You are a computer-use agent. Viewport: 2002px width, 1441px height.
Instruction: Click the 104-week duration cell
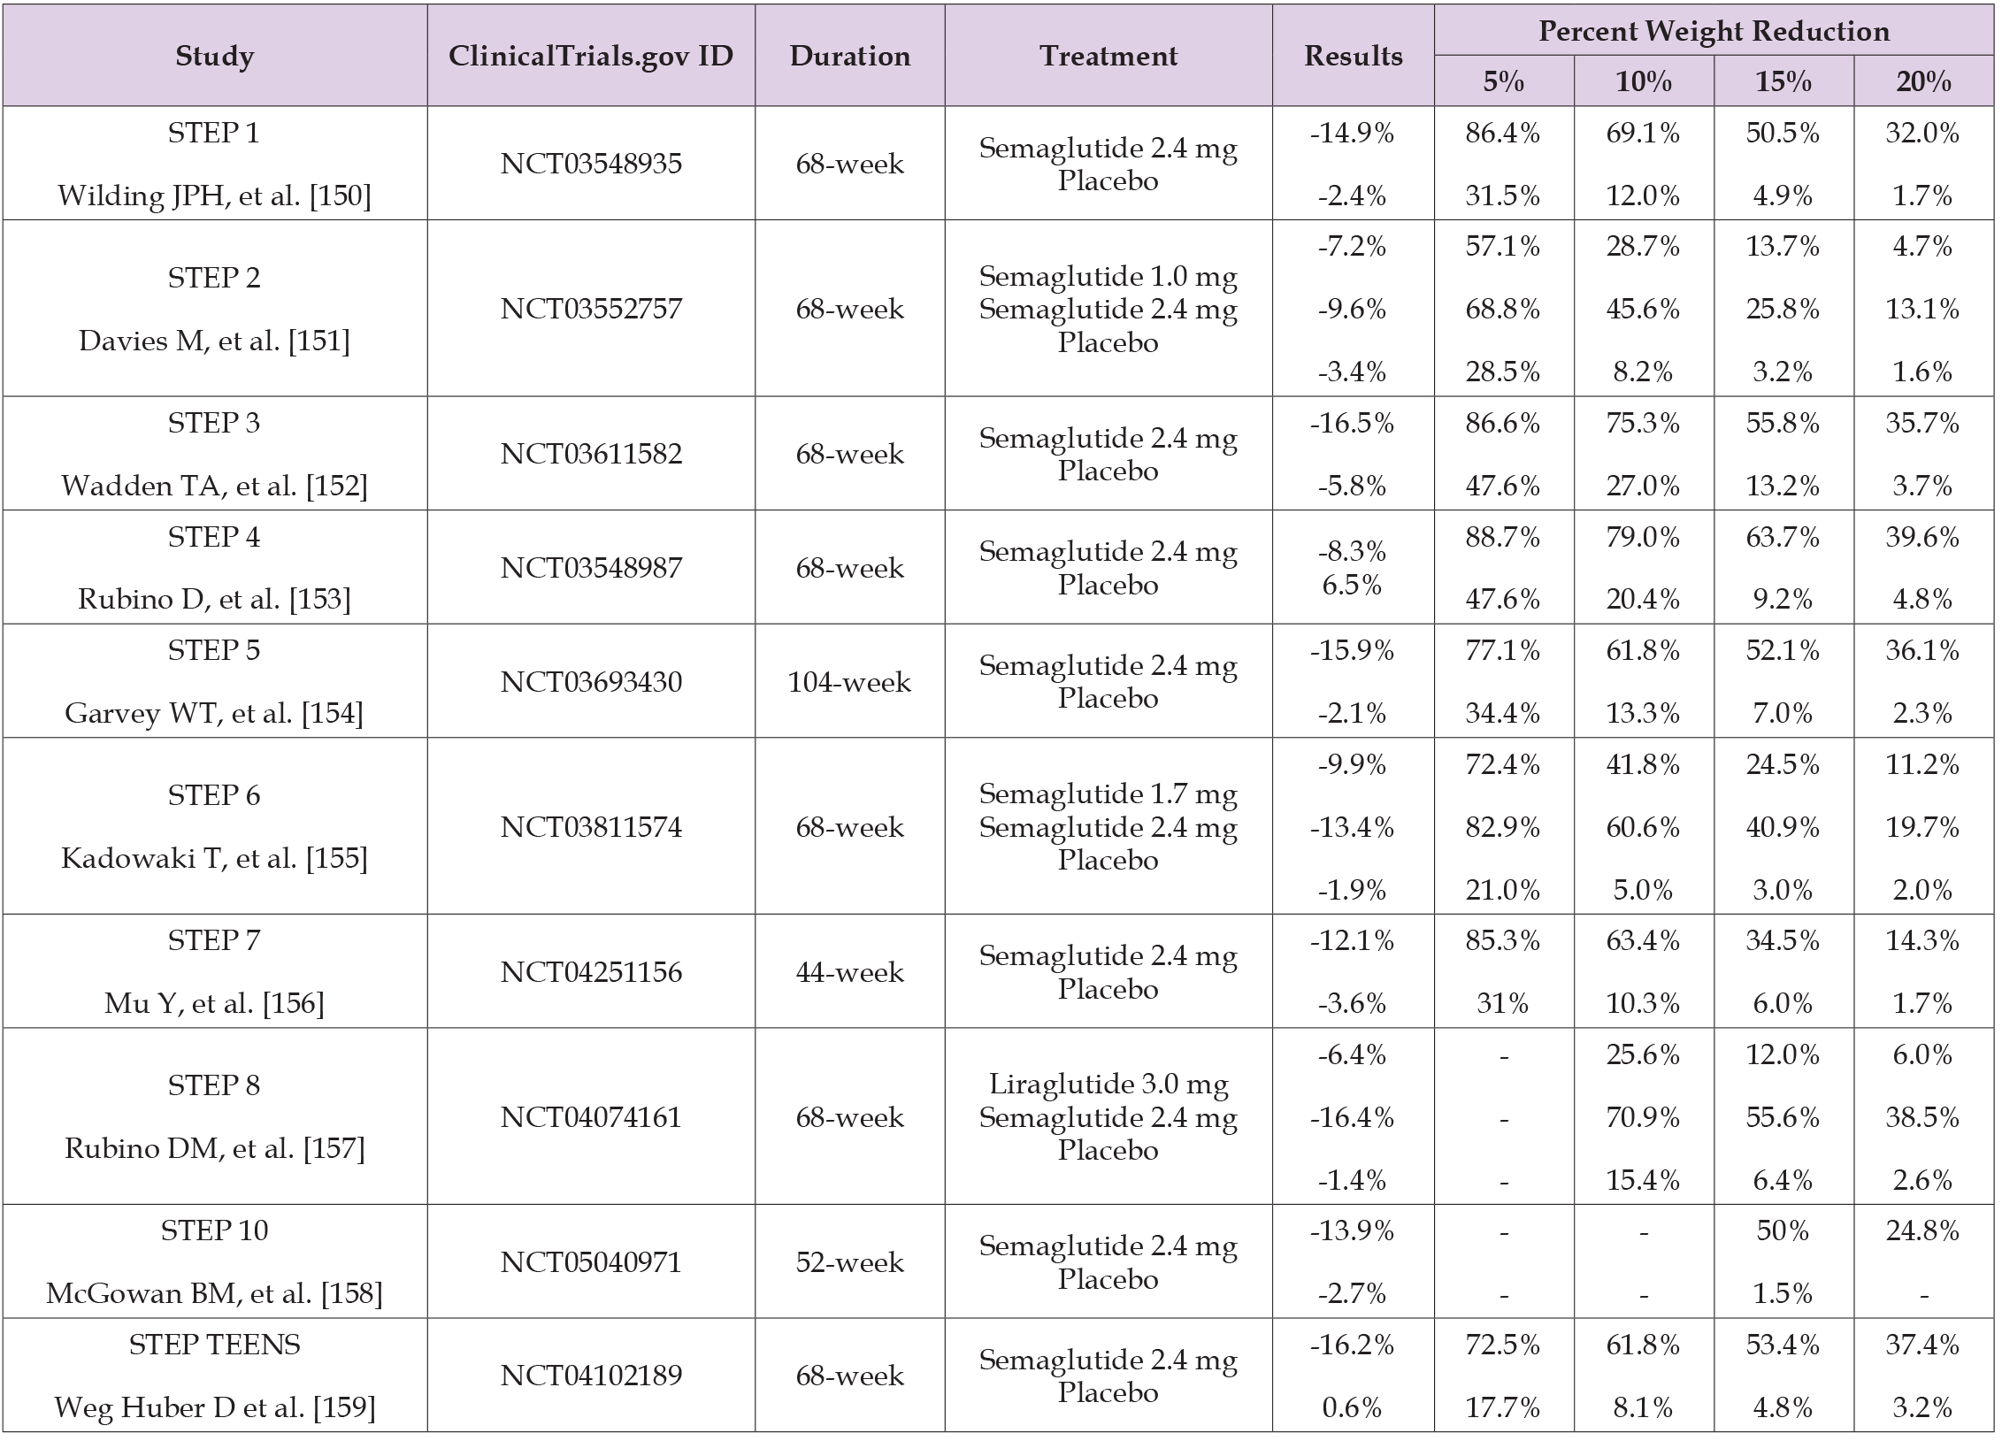(x=849, y=682)
